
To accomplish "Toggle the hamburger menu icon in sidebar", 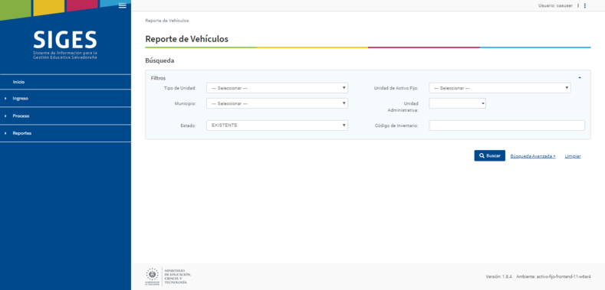I will (x=123, y=5).
